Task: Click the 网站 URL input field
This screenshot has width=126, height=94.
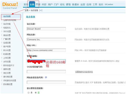Action: tap(46, 50)
